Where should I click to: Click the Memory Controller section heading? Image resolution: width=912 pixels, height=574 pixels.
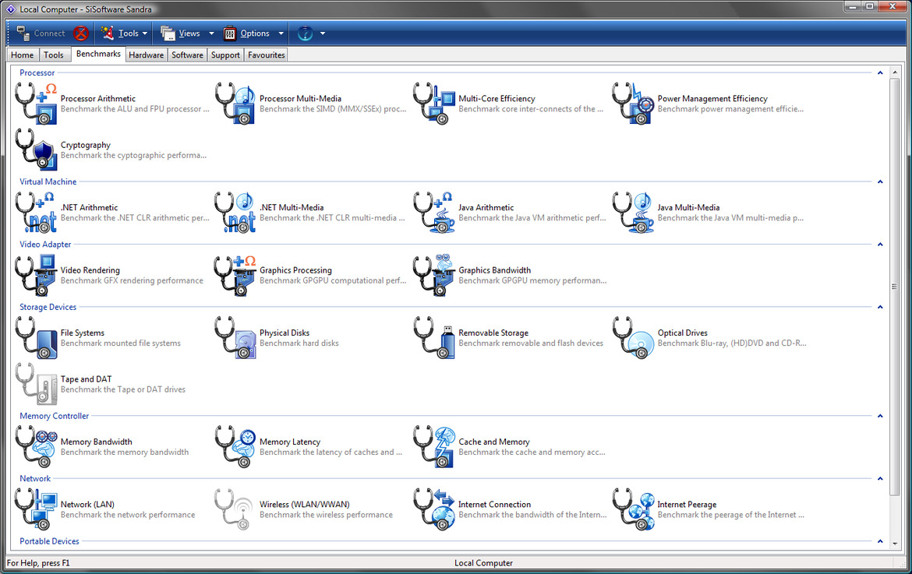click(54, 416)
